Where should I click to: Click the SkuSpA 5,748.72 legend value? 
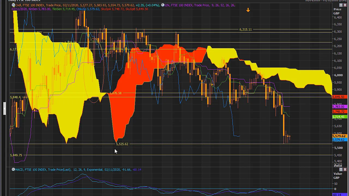pyautogui.click(x=112, y=9)
